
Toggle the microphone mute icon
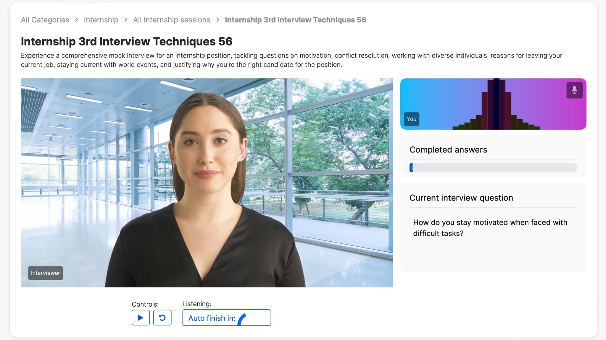(x=574, y=90)
